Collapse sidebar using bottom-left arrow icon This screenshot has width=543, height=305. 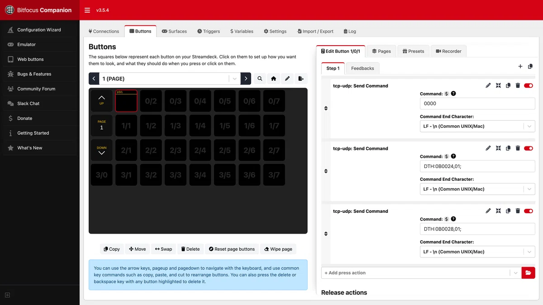(x=8, y=295)
